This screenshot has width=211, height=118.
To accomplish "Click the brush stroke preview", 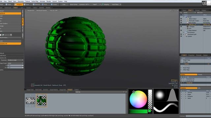I will click(x=166, y=108).
